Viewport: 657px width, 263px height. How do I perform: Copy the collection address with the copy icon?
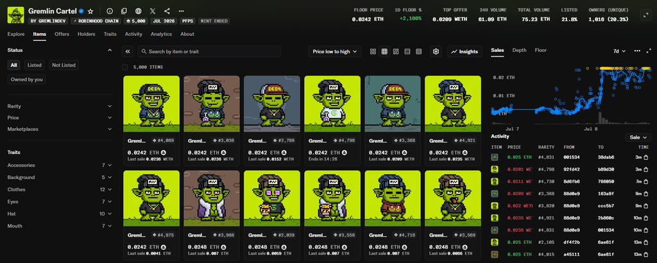(124, 12)
